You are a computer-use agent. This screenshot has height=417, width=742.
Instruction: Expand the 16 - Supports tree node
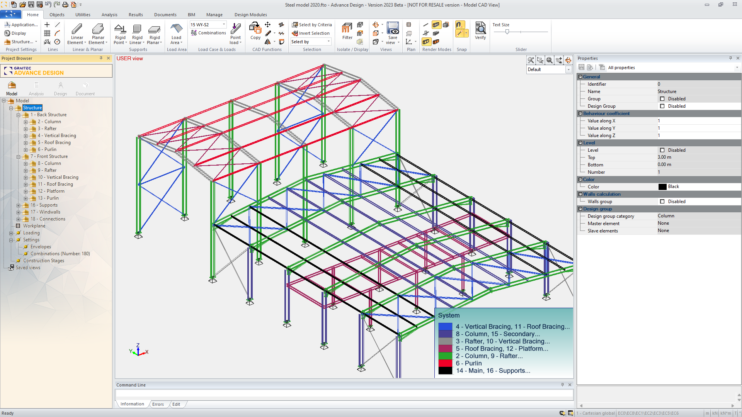[18, 205]
